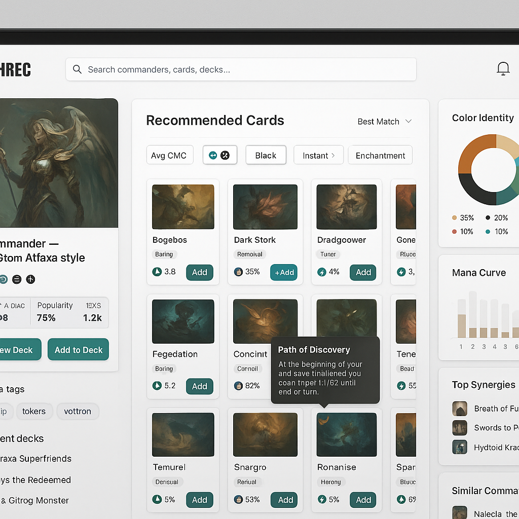Screen dimensions: 519x519
Task: Click the Bogebos rating icon
Action: click(x=157, y=272)
